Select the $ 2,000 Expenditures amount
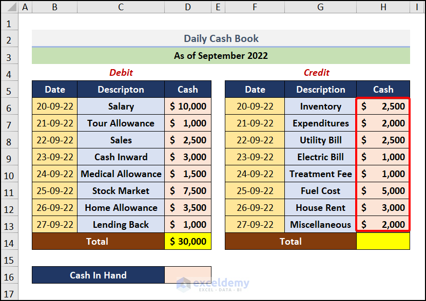This screenshot has height=301, width=426. tap(383, 123)
